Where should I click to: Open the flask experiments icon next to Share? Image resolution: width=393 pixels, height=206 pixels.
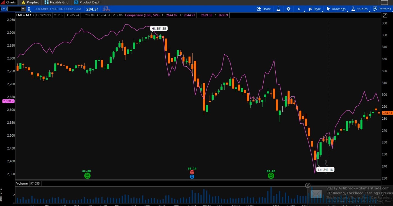click(x=278, y=9)
